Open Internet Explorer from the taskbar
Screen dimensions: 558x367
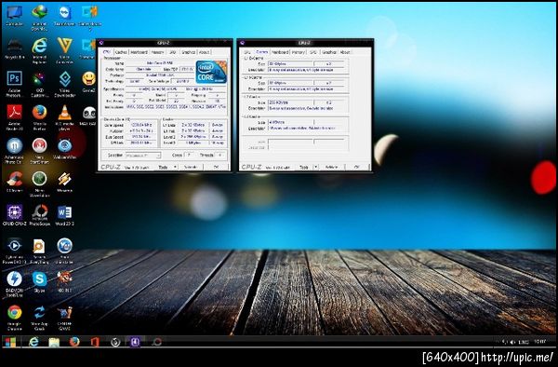coord(33,343)
